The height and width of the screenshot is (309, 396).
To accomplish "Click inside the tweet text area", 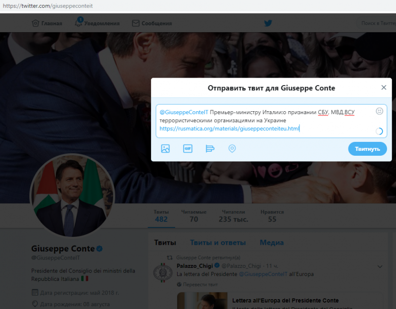I will [x=271, y=121].
